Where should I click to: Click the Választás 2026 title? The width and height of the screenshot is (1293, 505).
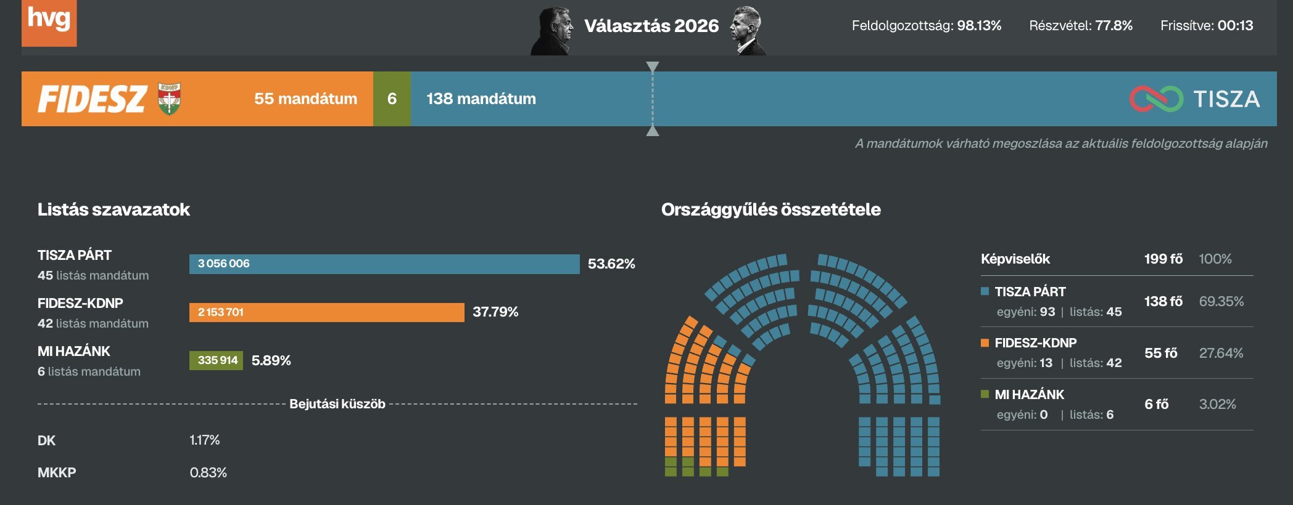(x=651, y=26)
